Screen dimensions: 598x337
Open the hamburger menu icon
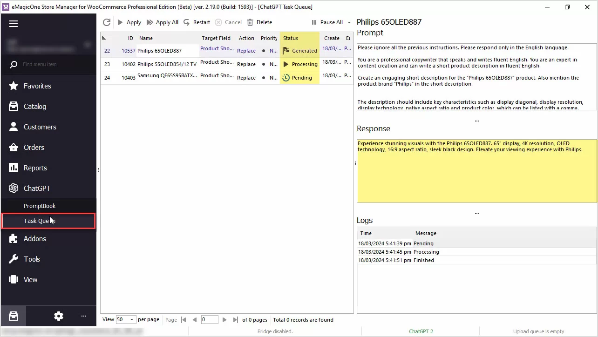pos(14,24)
